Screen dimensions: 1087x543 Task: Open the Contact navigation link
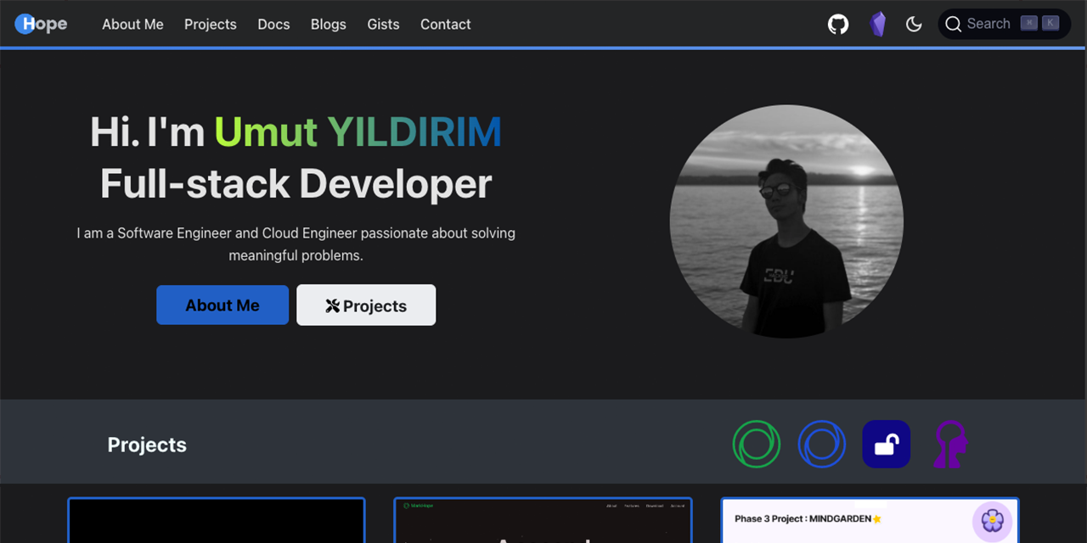(445, 24)
